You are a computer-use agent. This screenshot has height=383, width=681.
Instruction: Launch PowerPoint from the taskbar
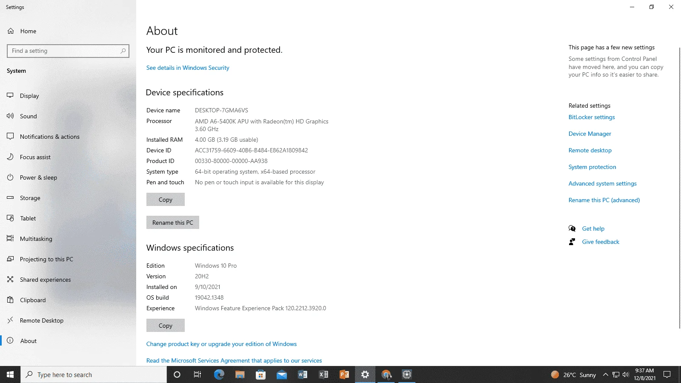(x=344, y=374)
